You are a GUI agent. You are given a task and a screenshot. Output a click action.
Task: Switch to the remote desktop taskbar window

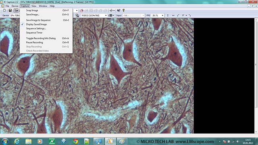tap(99, 141)
